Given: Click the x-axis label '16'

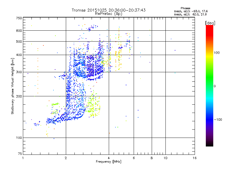Looking at the screenshot, I should [195, 158].
